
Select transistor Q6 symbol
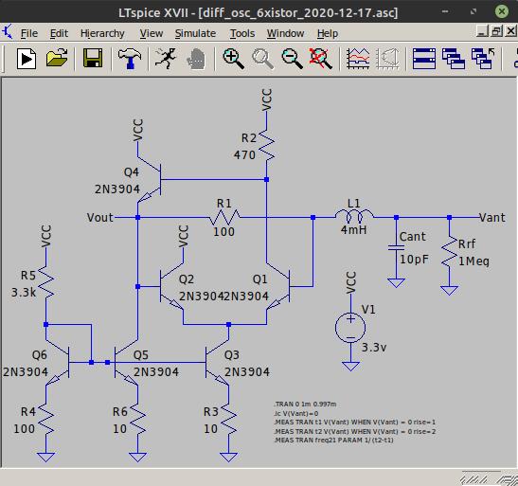click(58, 362)
